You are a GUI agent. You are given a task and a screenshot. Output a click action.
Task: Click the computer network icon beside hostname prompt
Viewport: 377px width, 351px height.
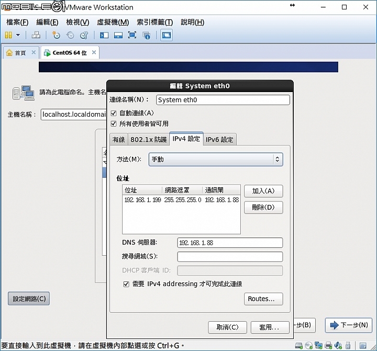(24, 93)
